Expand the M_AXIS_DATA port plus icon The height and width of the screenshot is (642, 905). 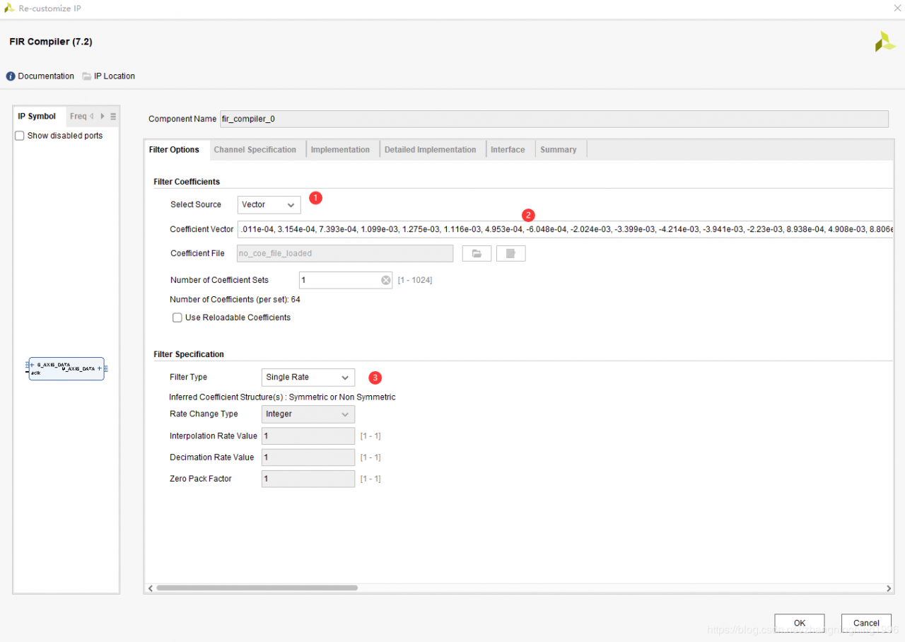pos(99,368)
